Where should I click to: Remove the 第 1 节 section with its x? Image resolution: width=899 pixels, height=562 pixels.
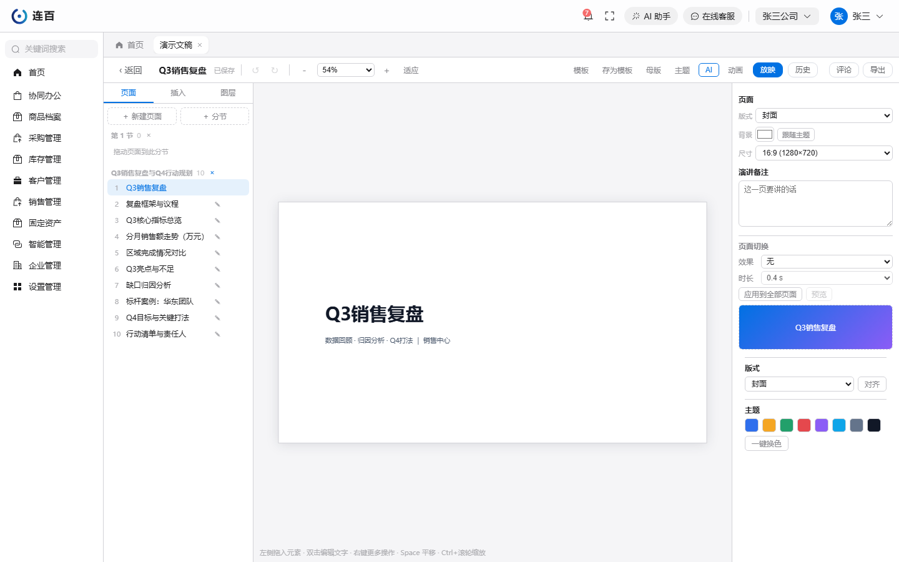point(149,136)
